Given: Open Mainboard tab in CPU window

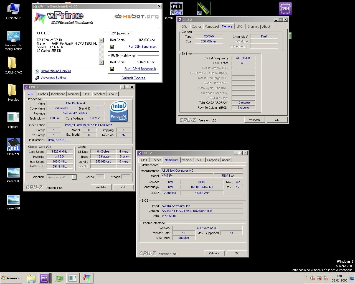Looking at the screenshot, I should point(58,94).
